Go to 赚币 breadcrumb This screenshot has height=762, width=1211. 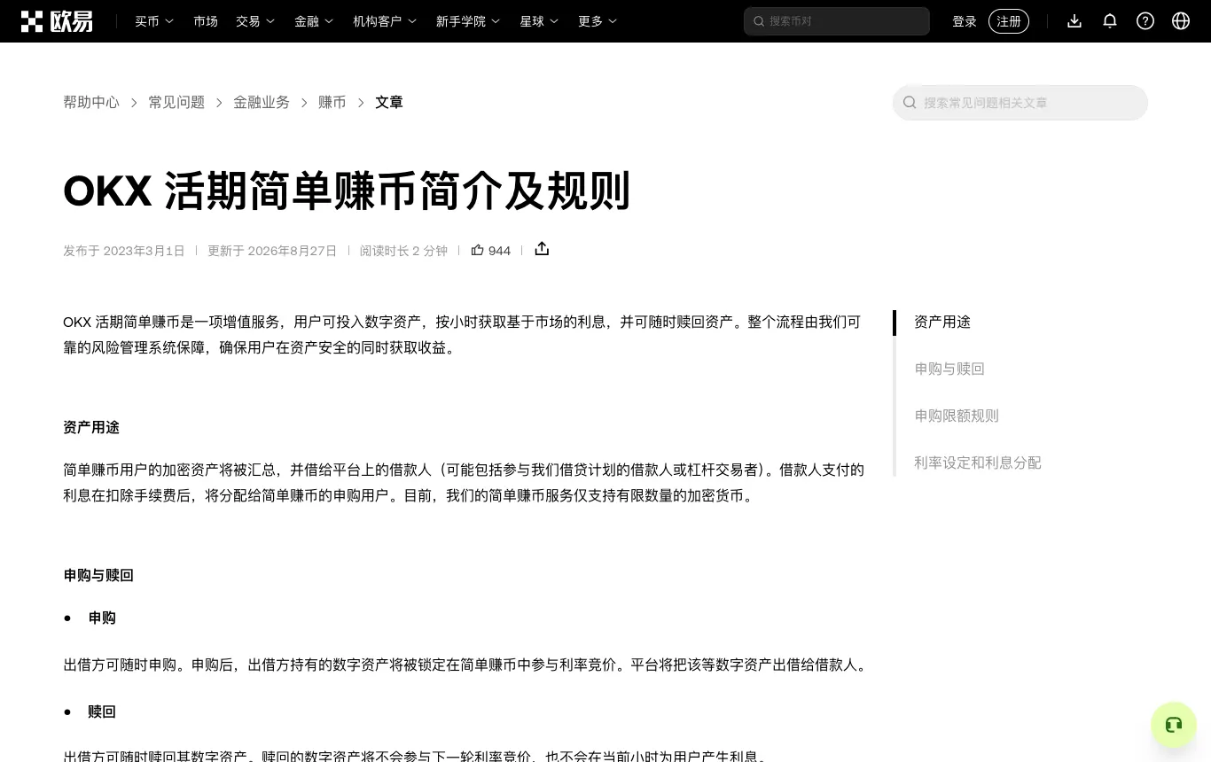coord(332,103)
